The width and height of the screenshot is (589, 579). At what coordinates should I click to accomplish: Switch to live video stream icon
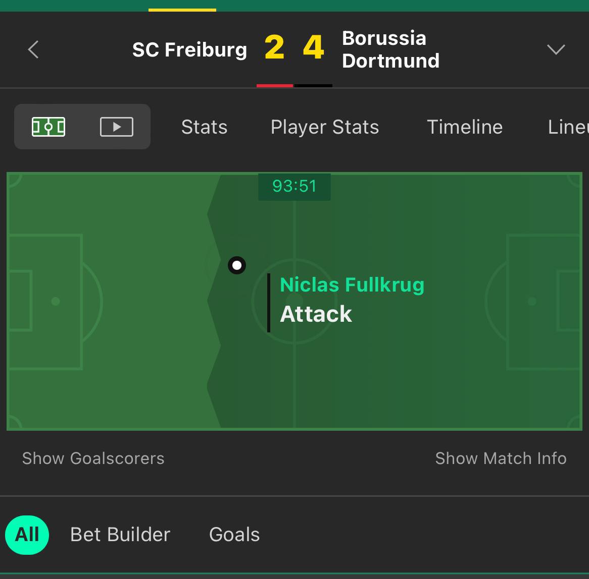(x=117, y=127)
